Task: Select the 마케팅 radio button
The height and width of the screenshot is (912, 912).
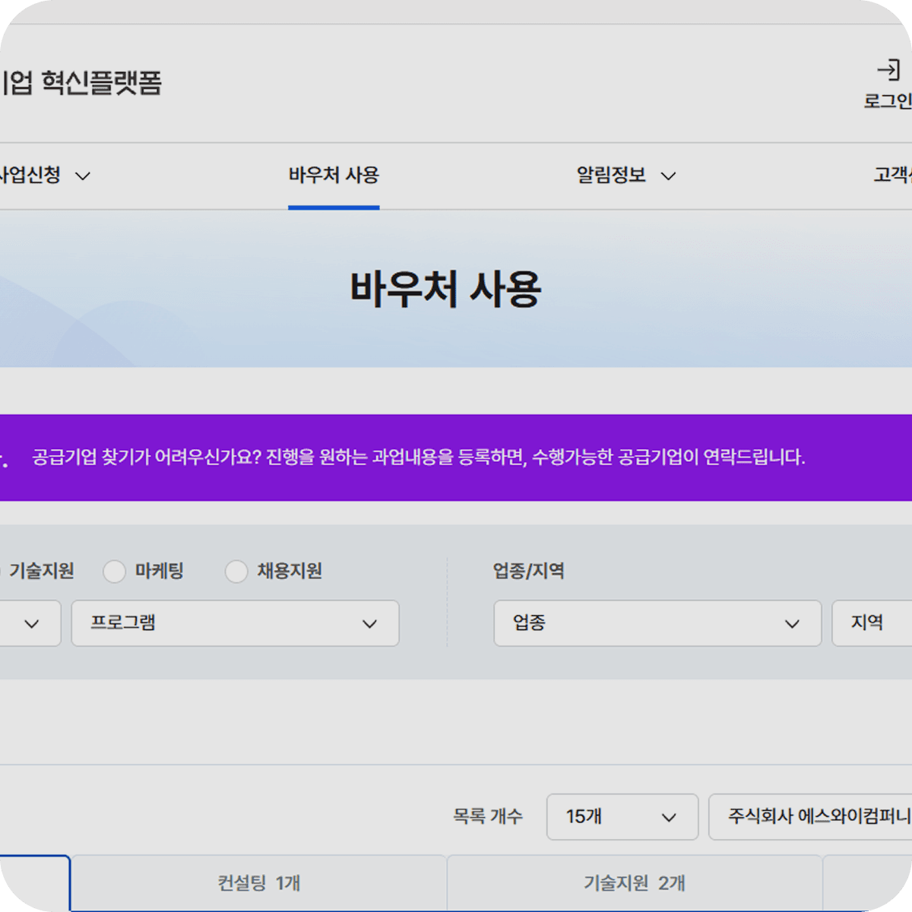Action: click(x=114, y=572)
